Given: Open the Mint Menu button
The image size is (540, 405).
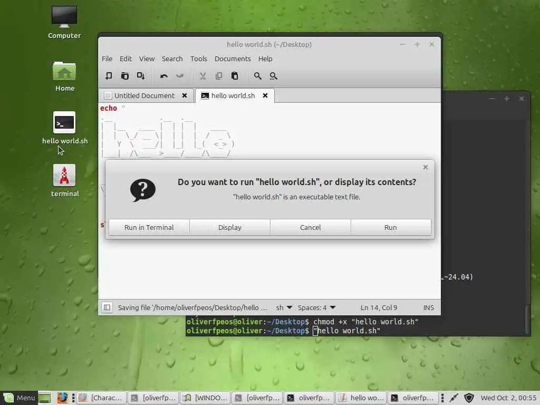Looking at the screenshot, I should (19, 398).
